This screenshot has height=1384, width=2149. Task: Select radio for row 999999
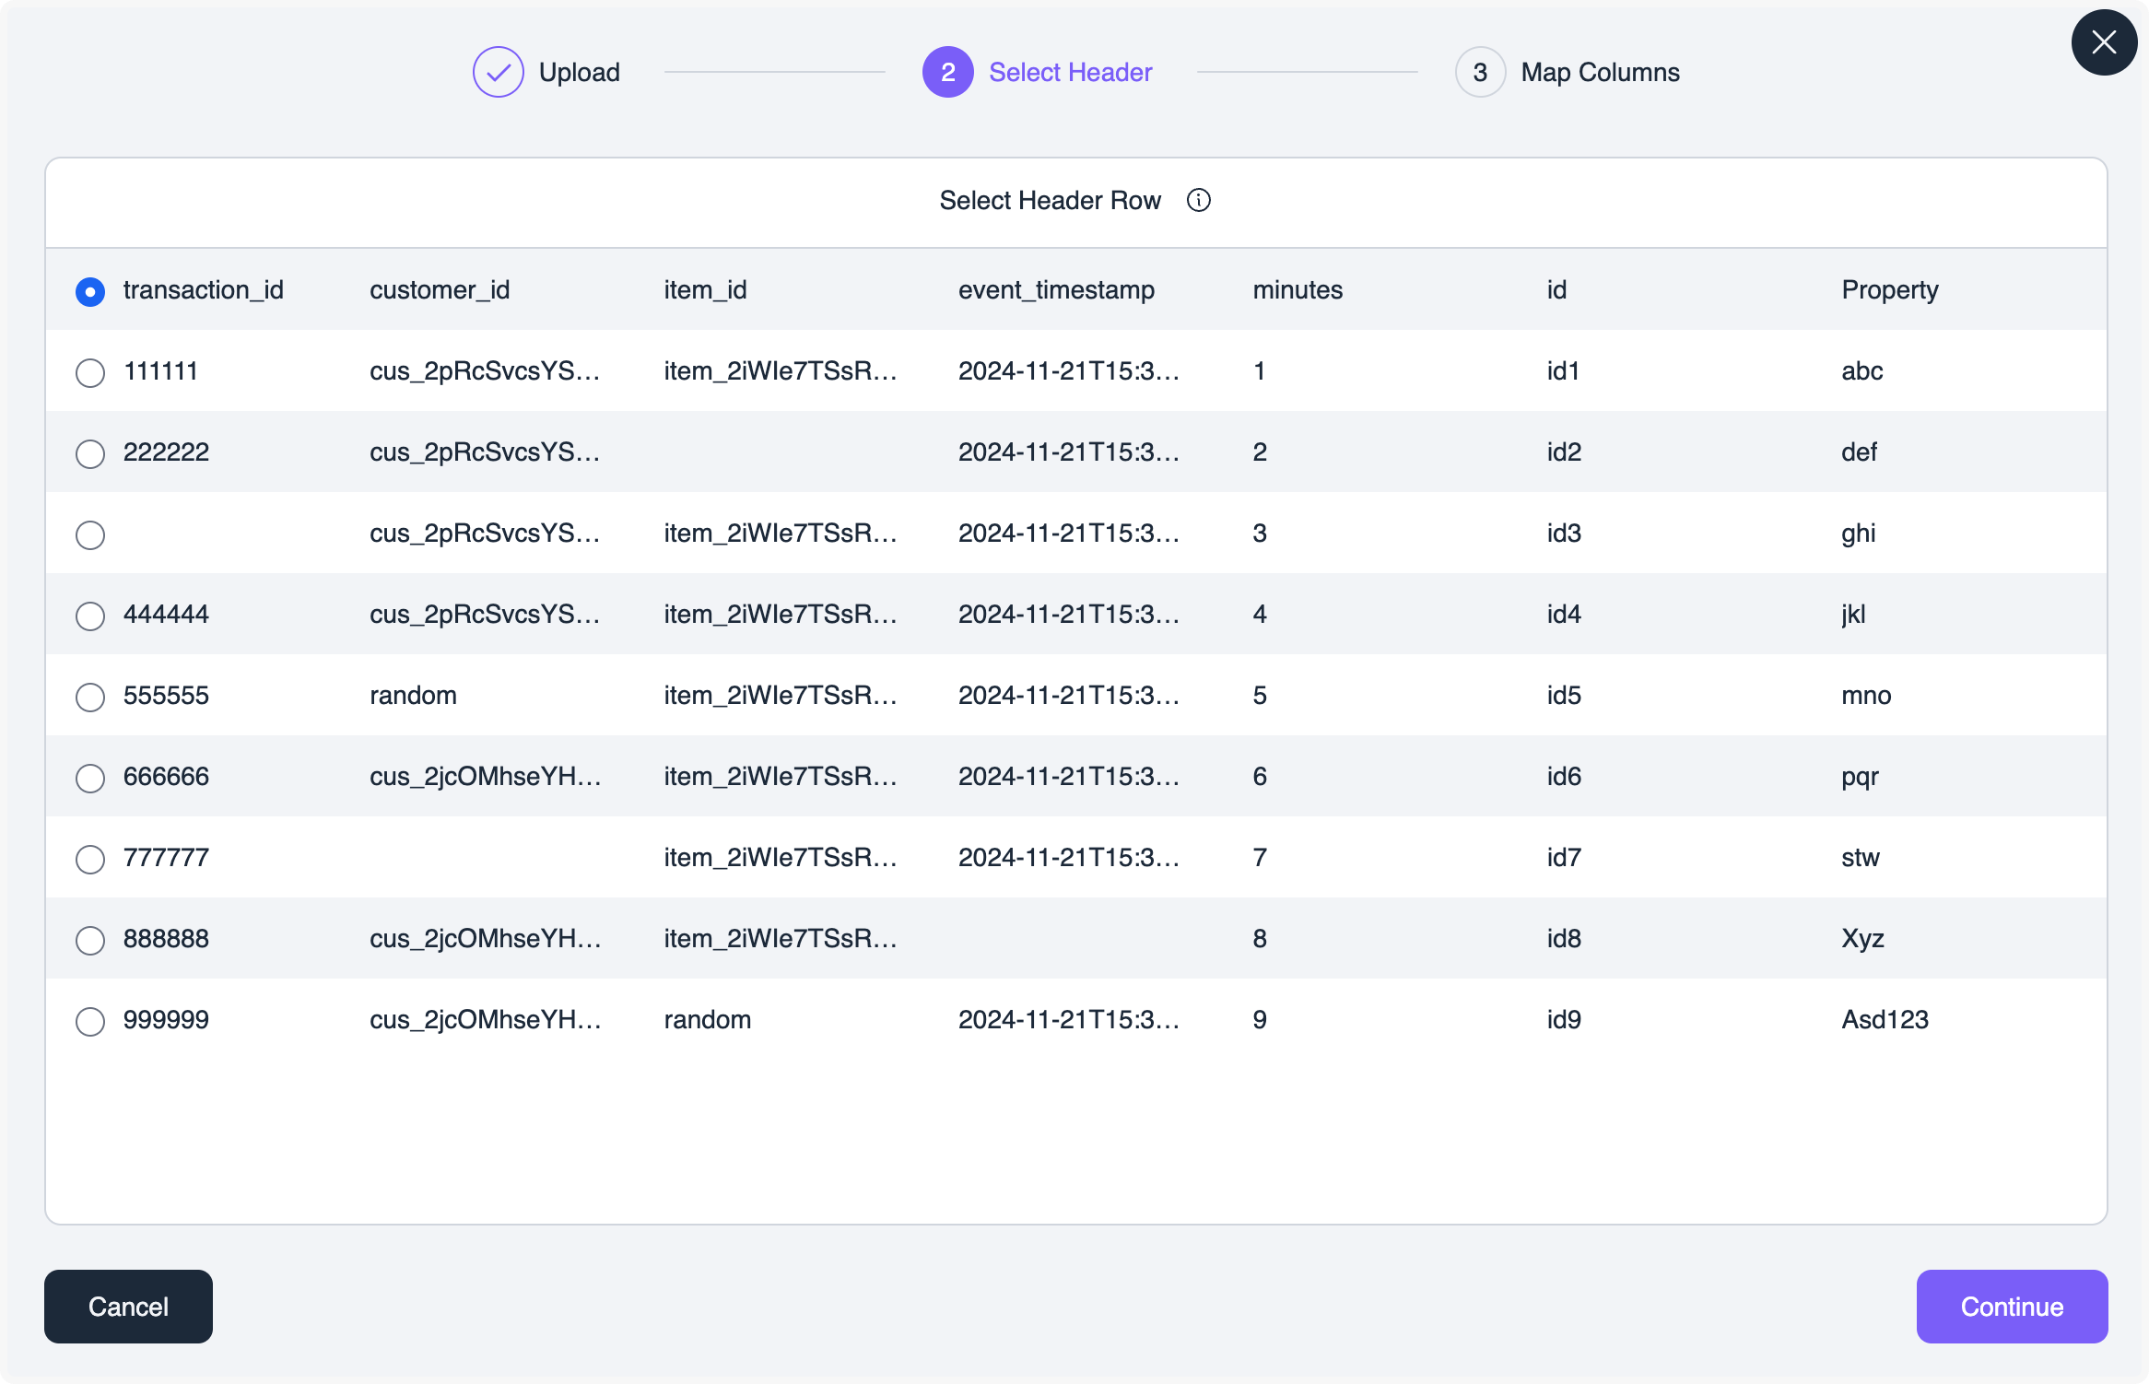90,1022
